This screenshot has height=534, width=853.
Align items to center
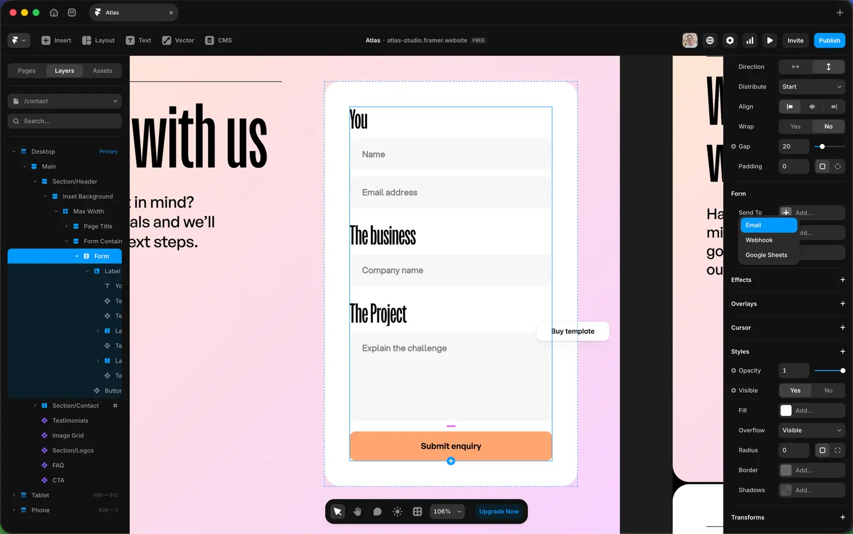812,106
